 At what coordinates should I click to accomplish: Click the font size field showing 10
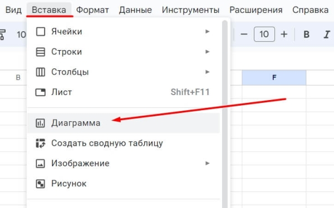[x=264, y=34]
